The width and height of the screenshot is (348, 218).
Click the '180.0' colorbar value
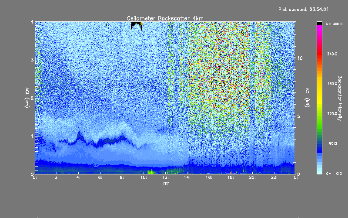click(332, 84)
